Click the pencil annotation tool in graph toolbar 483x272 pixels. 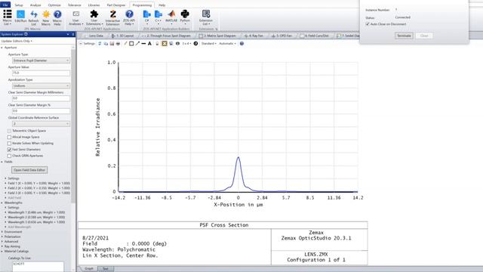[125, 44]
